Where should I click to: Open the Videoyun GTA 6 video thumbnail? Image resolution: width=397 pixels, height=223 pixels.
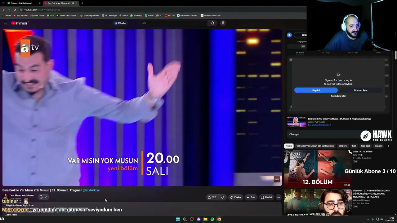(x=318, y=203)
